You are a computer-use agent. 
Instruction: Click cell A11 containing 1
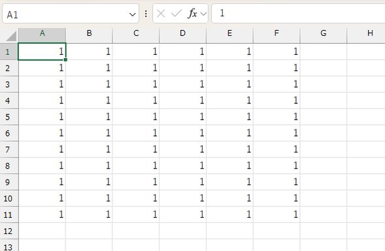click(42, 214)
